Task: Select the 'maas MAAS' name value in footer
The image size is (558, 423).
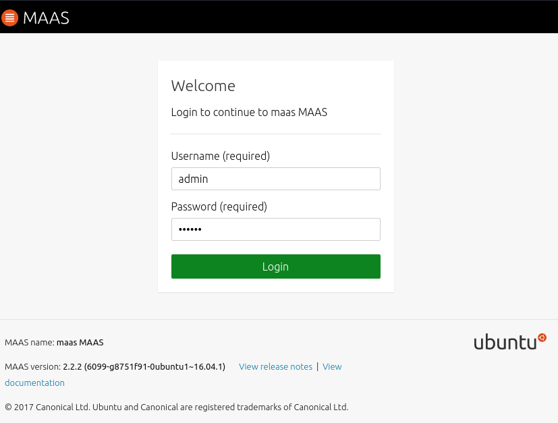Action: [x=80, y=342]
